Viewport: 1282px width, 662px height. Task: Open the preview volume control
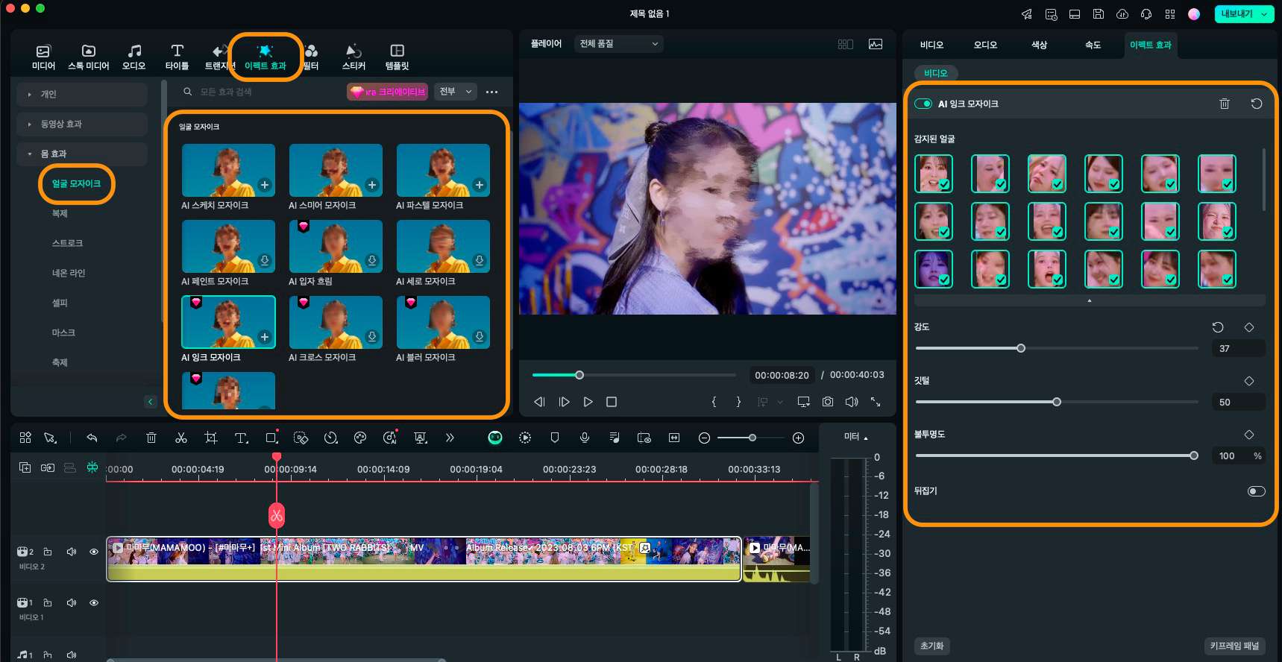click(x=852, y=402)
